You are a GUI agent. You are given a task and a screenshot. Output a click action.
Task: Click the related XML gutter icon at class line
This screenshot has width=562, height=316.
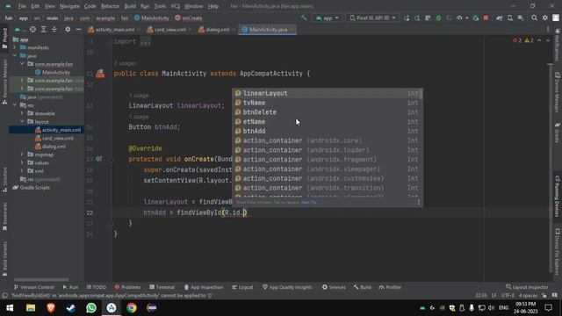coord(100,74)
